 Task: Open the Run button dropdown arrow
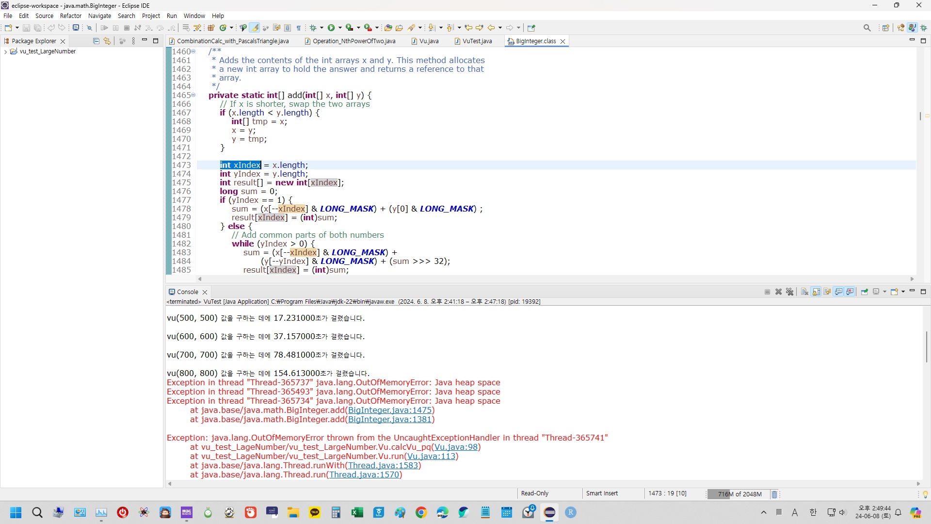[x=340, y=28]
